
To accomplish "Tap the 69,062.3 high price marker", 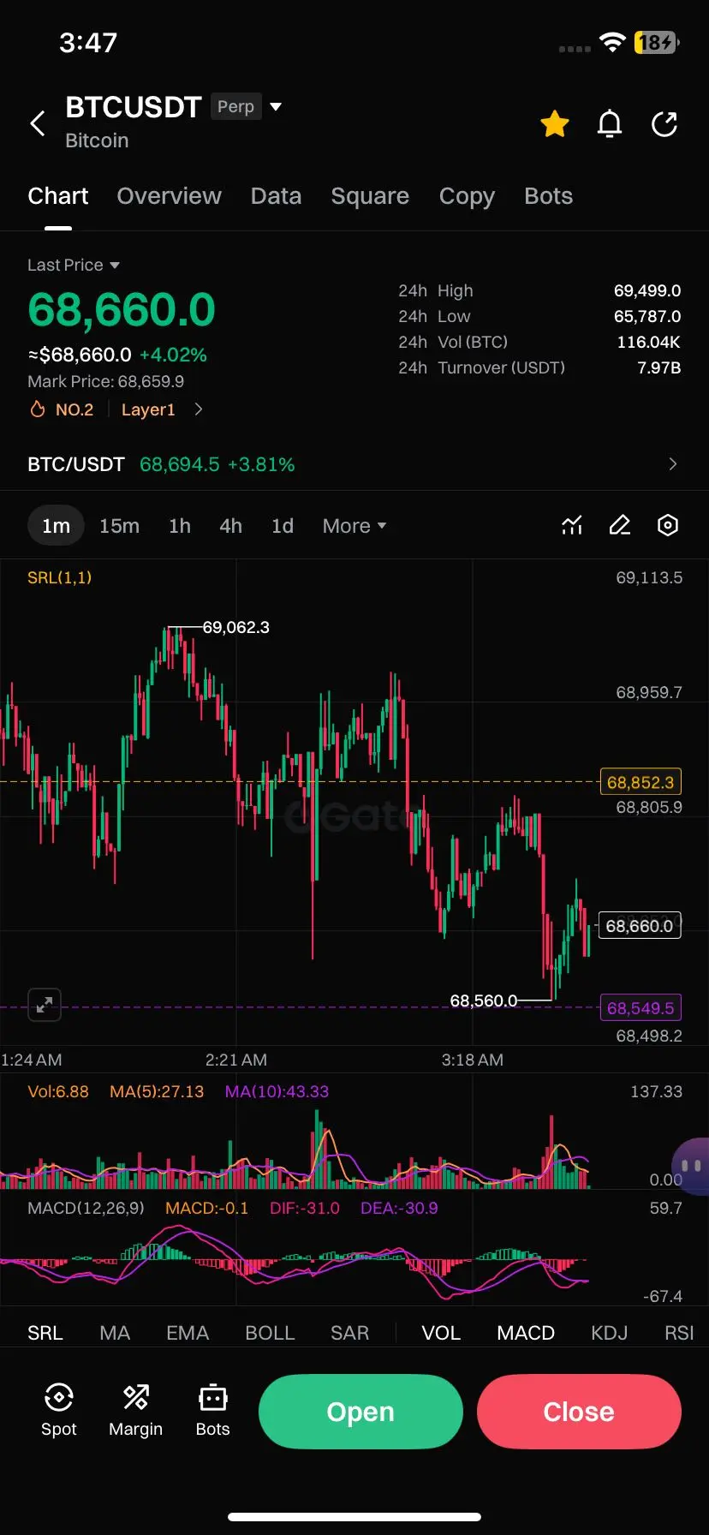I will [235, 627].
